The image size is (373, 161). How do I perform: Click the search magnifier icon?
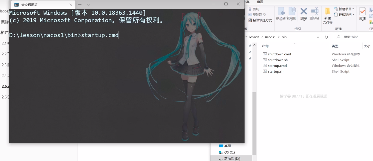point(338,37)
